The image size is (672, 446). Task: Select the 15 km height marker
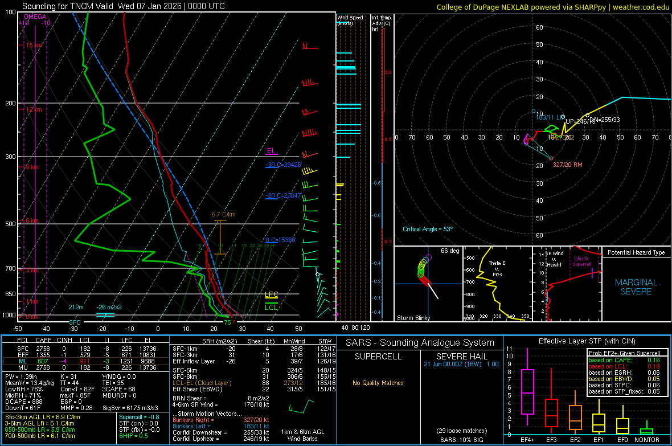(x=34, y=45)
